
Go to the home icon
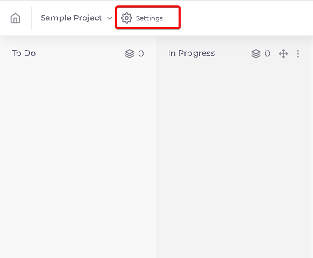pos(16,18)
